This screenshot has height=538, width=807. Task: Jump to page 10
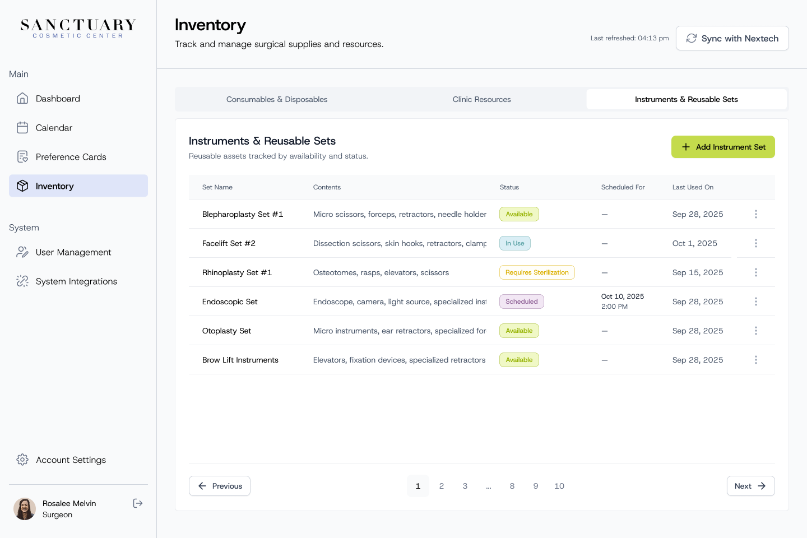coord(559,486)
